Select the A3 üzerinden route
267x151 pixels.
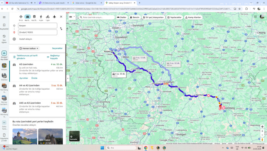pyautogui.click(x=38, y=71)
